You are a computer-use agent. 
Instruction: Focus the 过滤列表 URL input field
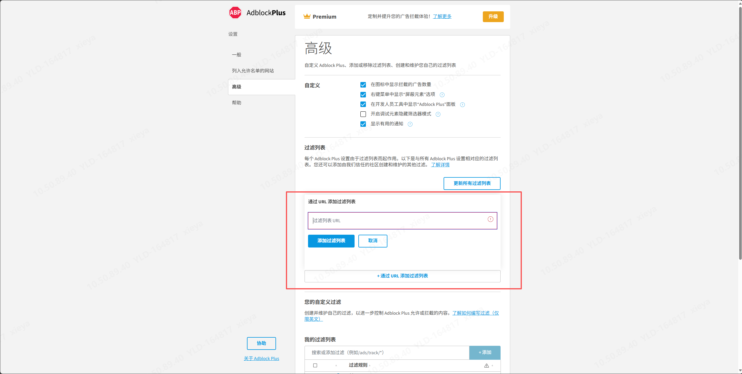tap(402, 221)
